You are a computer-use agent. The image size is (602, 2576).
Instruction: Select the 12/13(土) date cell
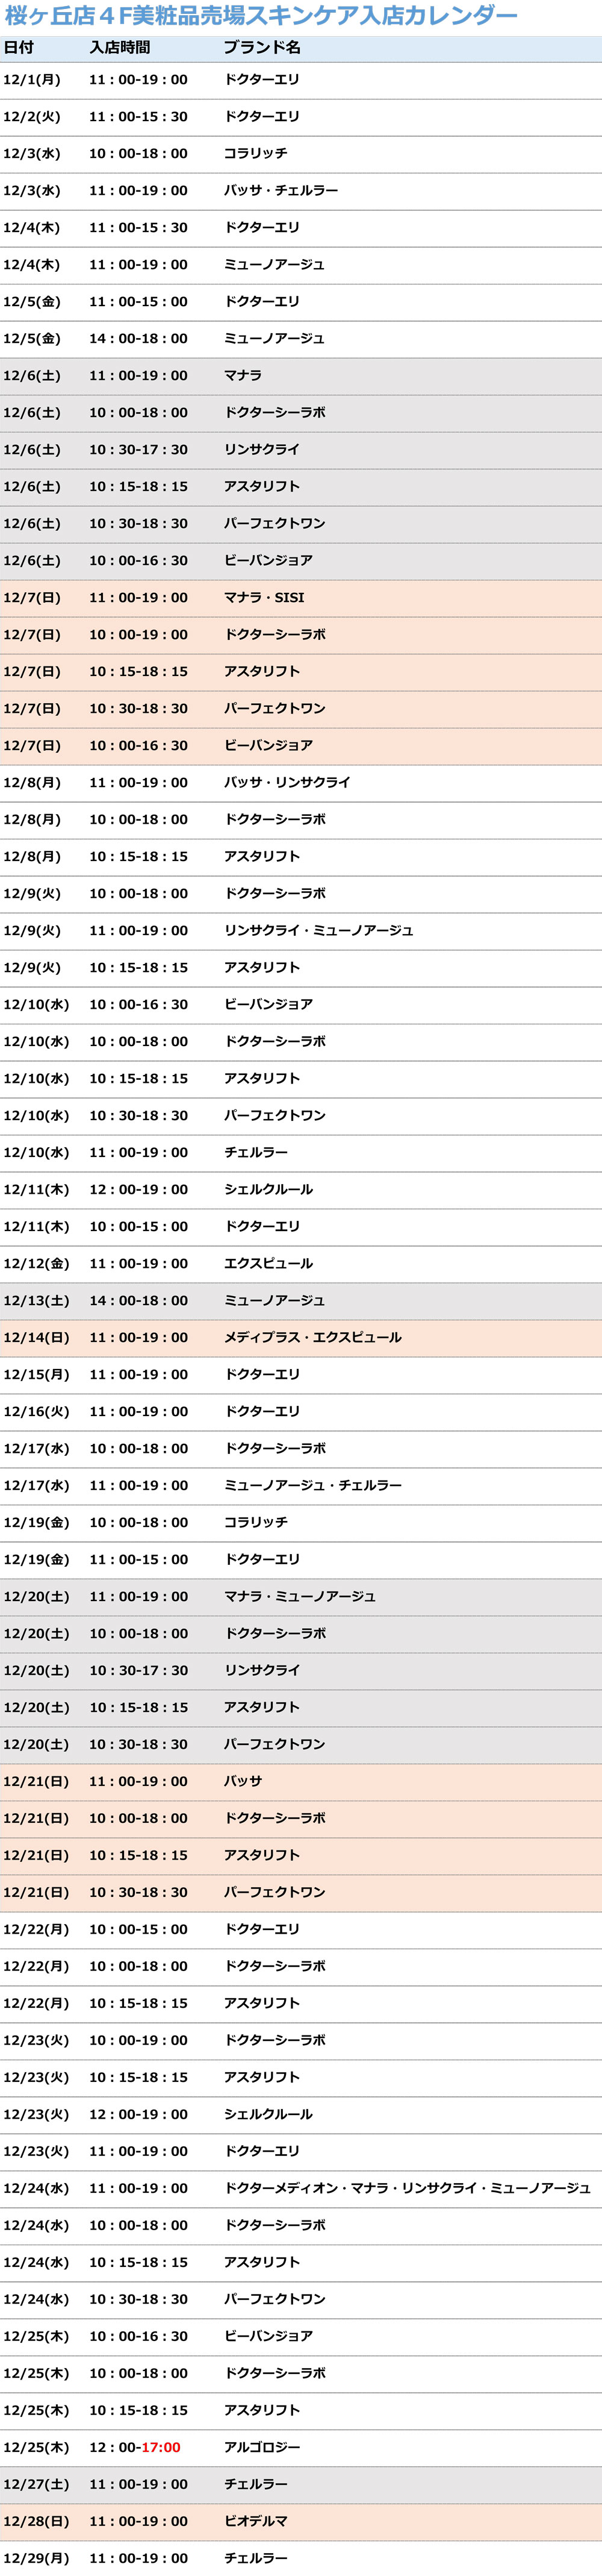click(36, 1301)
